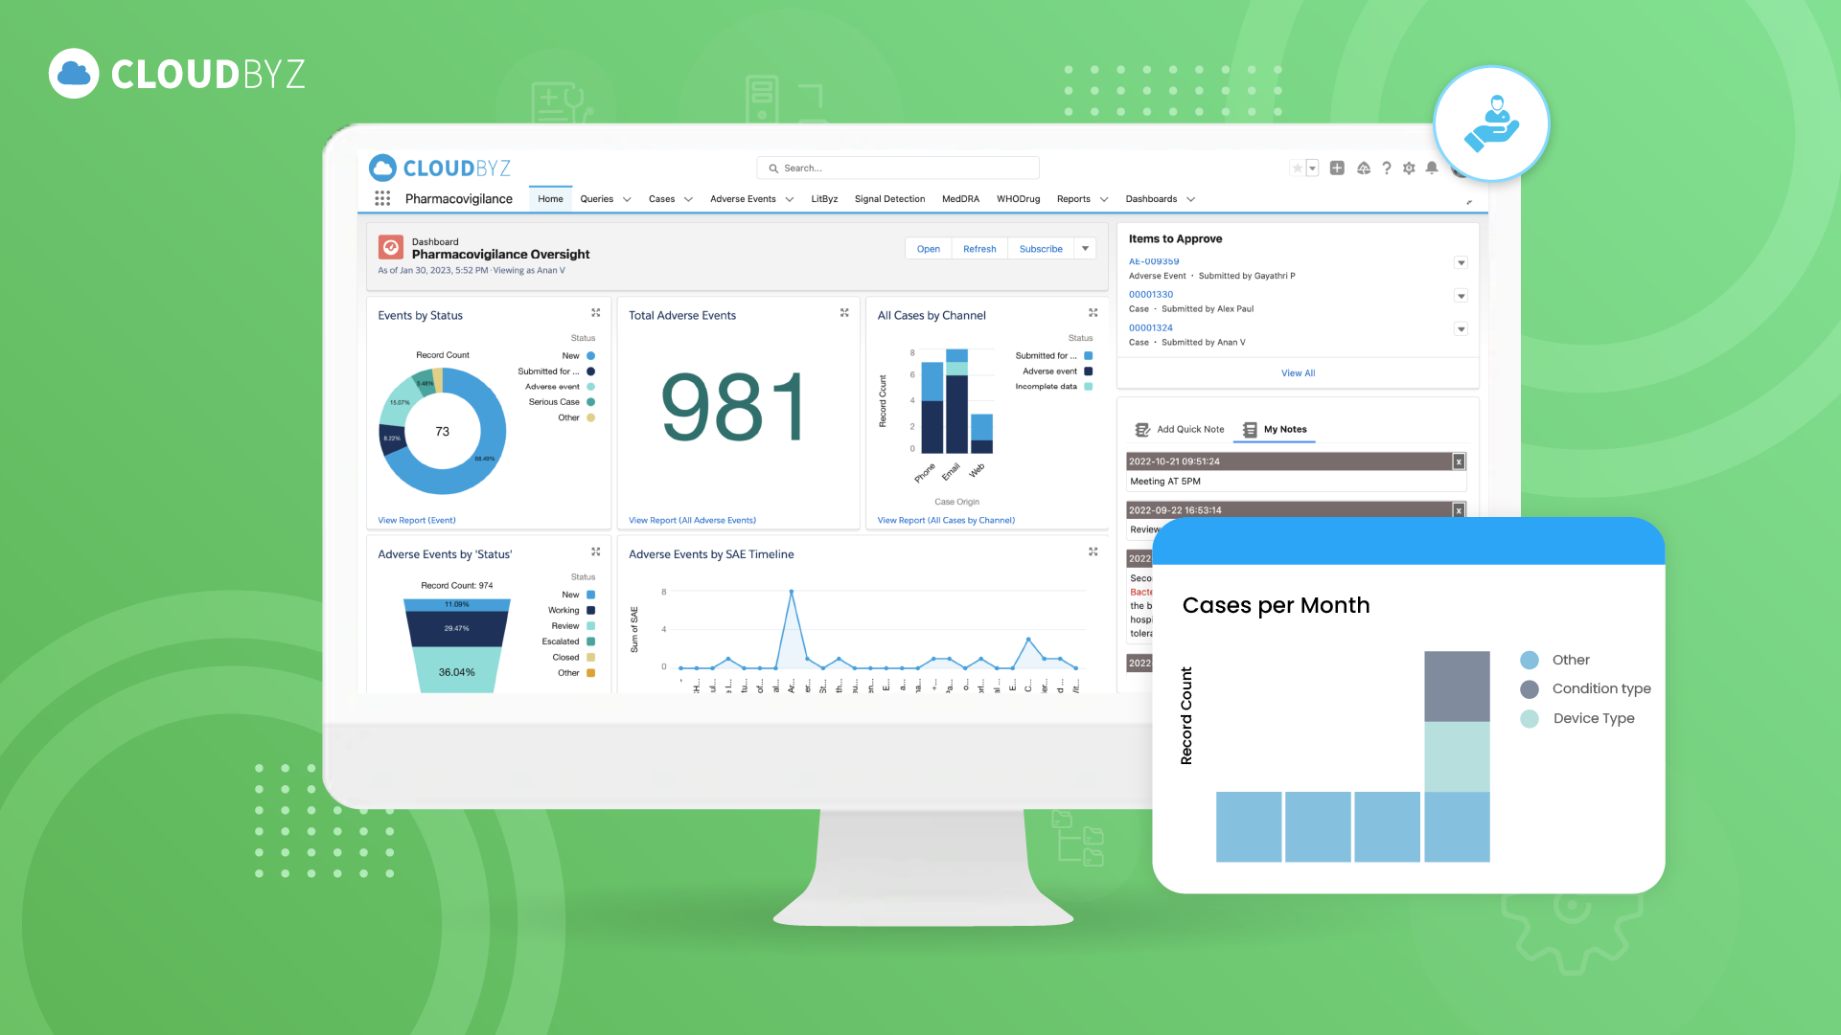
Task: Click inside the Search field
Action: (897, 168)
